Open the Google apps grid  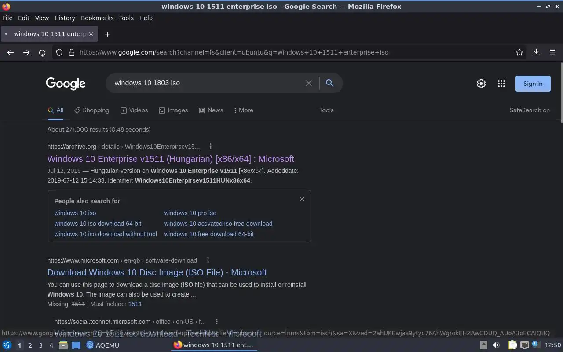point(501,84)
